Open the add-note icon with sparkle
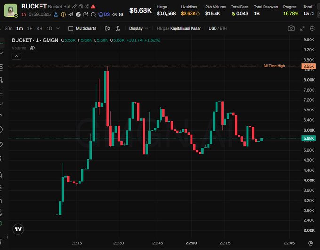This screenshot has height=250, width=320. click(86, 14)
